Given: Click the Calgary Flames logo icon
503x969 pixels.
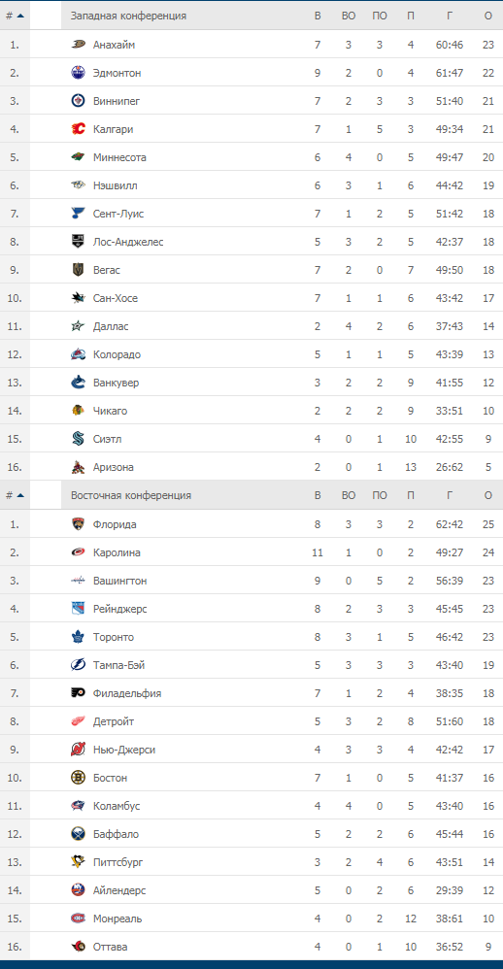Looking at the screenshot, I should click(x=78, y=129).
